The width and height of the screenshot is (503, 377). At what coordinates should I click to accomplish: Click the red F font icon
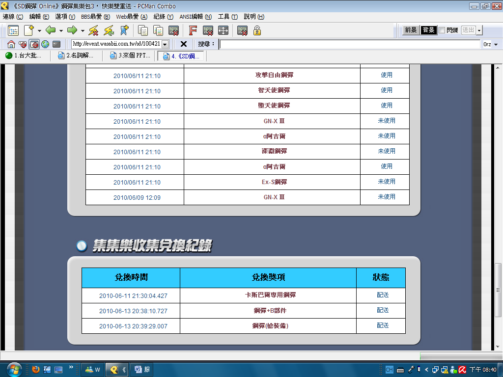click(x=193, y=30)
